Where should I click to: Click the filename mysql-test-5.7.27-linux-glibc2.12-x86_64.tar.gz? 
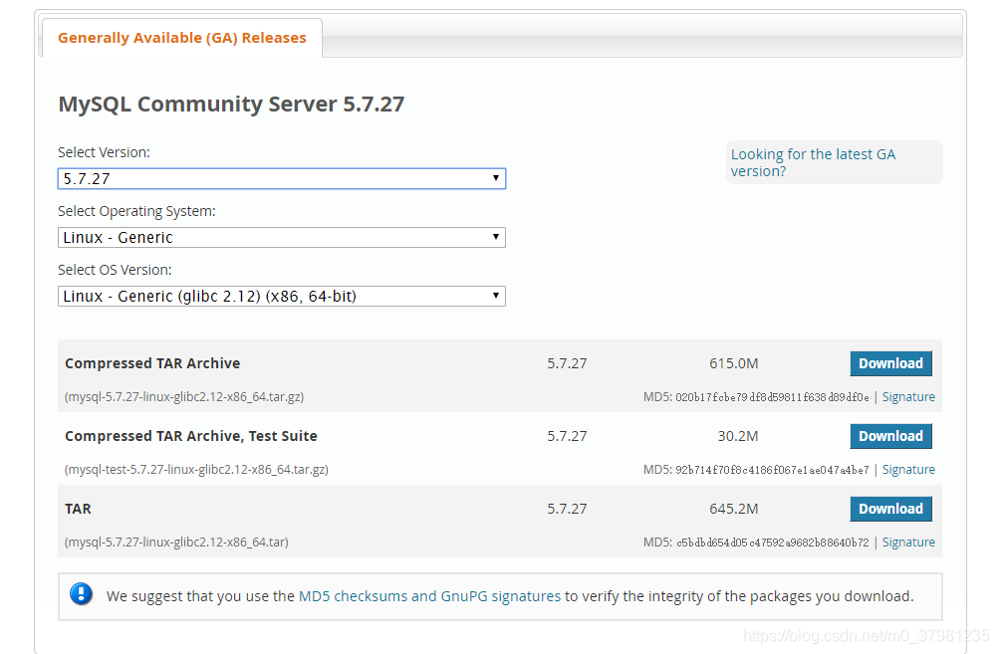[196, 469]
